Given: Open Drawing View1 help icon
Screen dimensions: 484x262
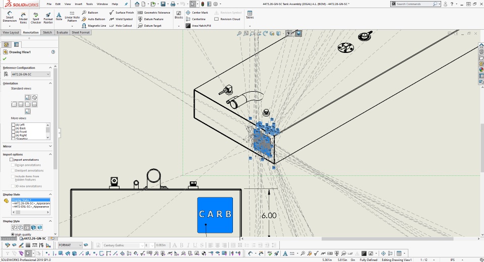Looking at the screenshot, I should [53, 52].
